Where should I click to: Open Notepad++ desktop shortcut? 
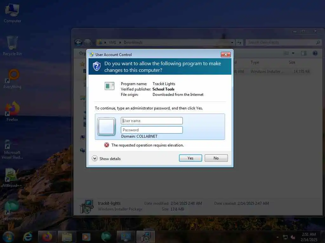[x=12, y=178]
